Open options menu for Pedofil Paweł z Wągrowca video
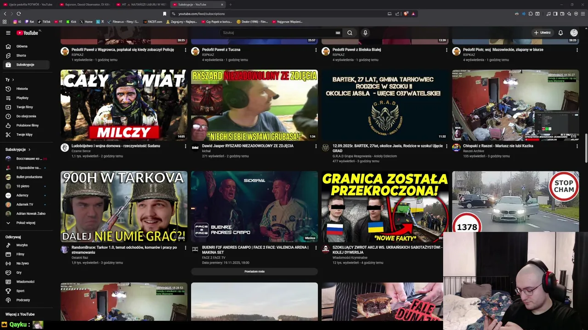Image resolution: width=588 pixels, height=330 pixels. [x=186, y=50]
